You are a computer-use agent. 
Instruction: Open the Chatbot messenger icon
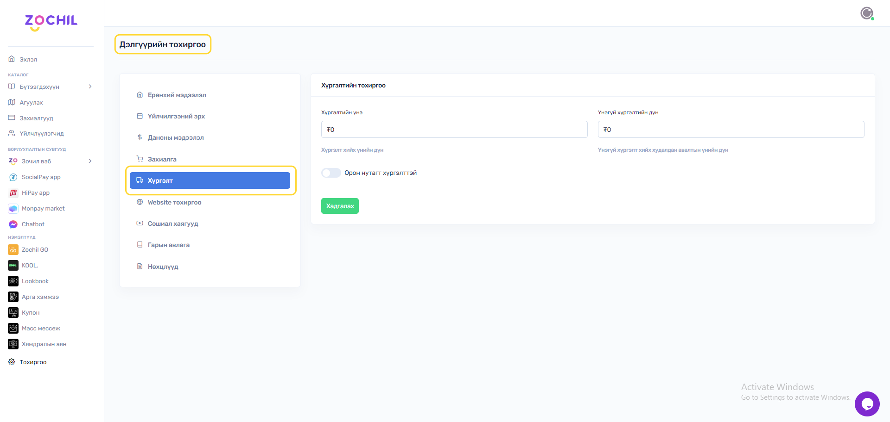point(13,224)
